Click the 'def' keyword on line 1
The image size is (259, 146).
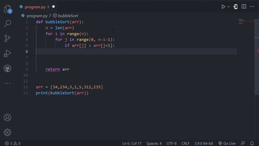point(40,22)
